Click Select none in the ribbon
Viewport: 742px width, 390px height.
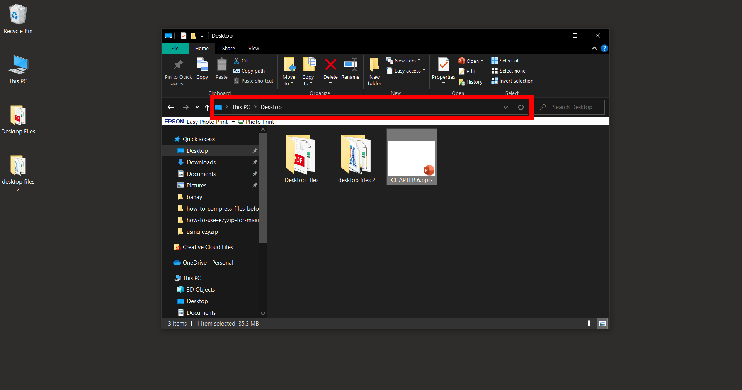click(509, 71)
